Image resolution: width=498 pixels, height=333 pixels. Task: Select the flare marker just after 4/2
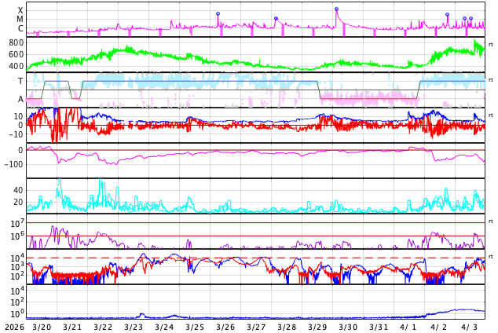(x=448, y=14)
